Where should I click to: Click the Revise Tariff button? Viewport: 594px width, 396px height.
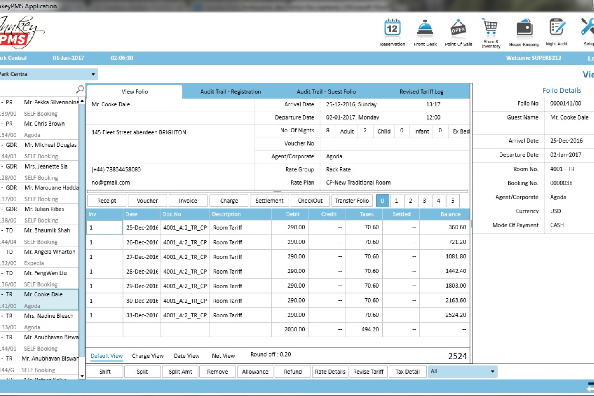[368, 372]
